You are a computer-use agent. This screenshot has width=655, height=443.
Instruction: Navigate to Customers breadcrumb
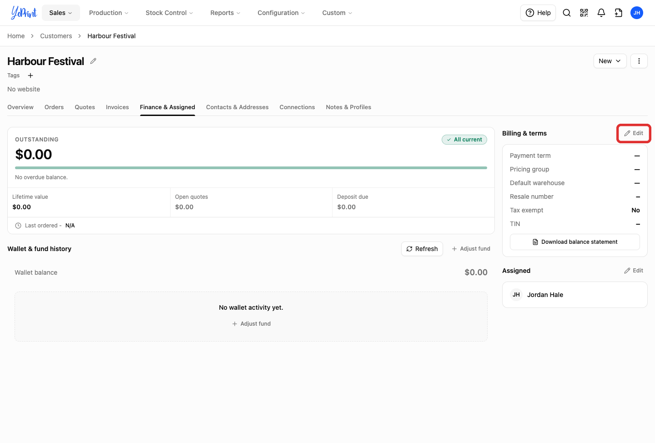click(x=56, y=36)
